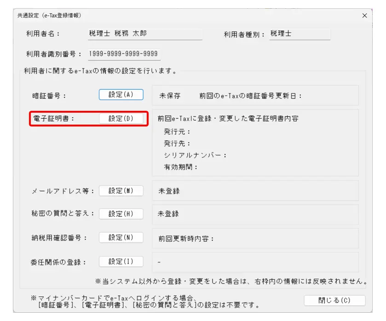Click the 未登録 status beside 秘密の質問と答え
The image size is (386, 321).
pos(168,214)
